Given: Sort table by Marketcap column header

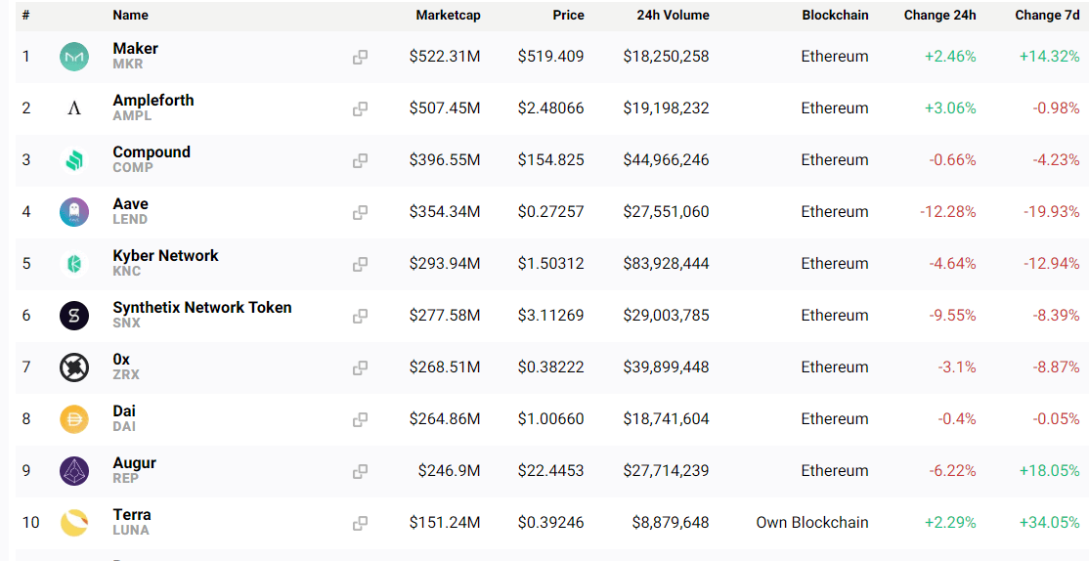Looking at the screenshot, I should coord(448,15).
